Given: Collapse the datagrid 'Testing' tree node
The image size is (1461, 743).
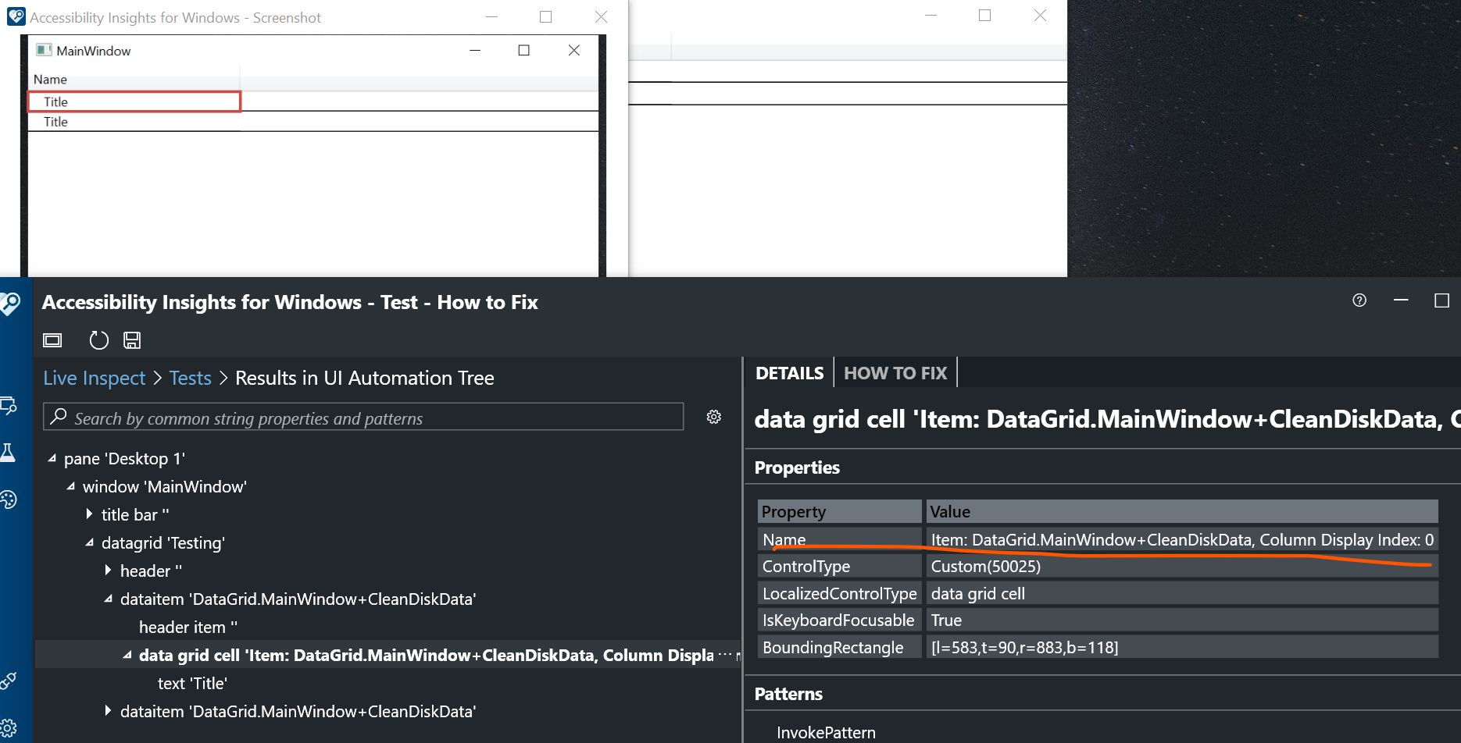Looking at the screenshot, I should (x=89, y=542).
